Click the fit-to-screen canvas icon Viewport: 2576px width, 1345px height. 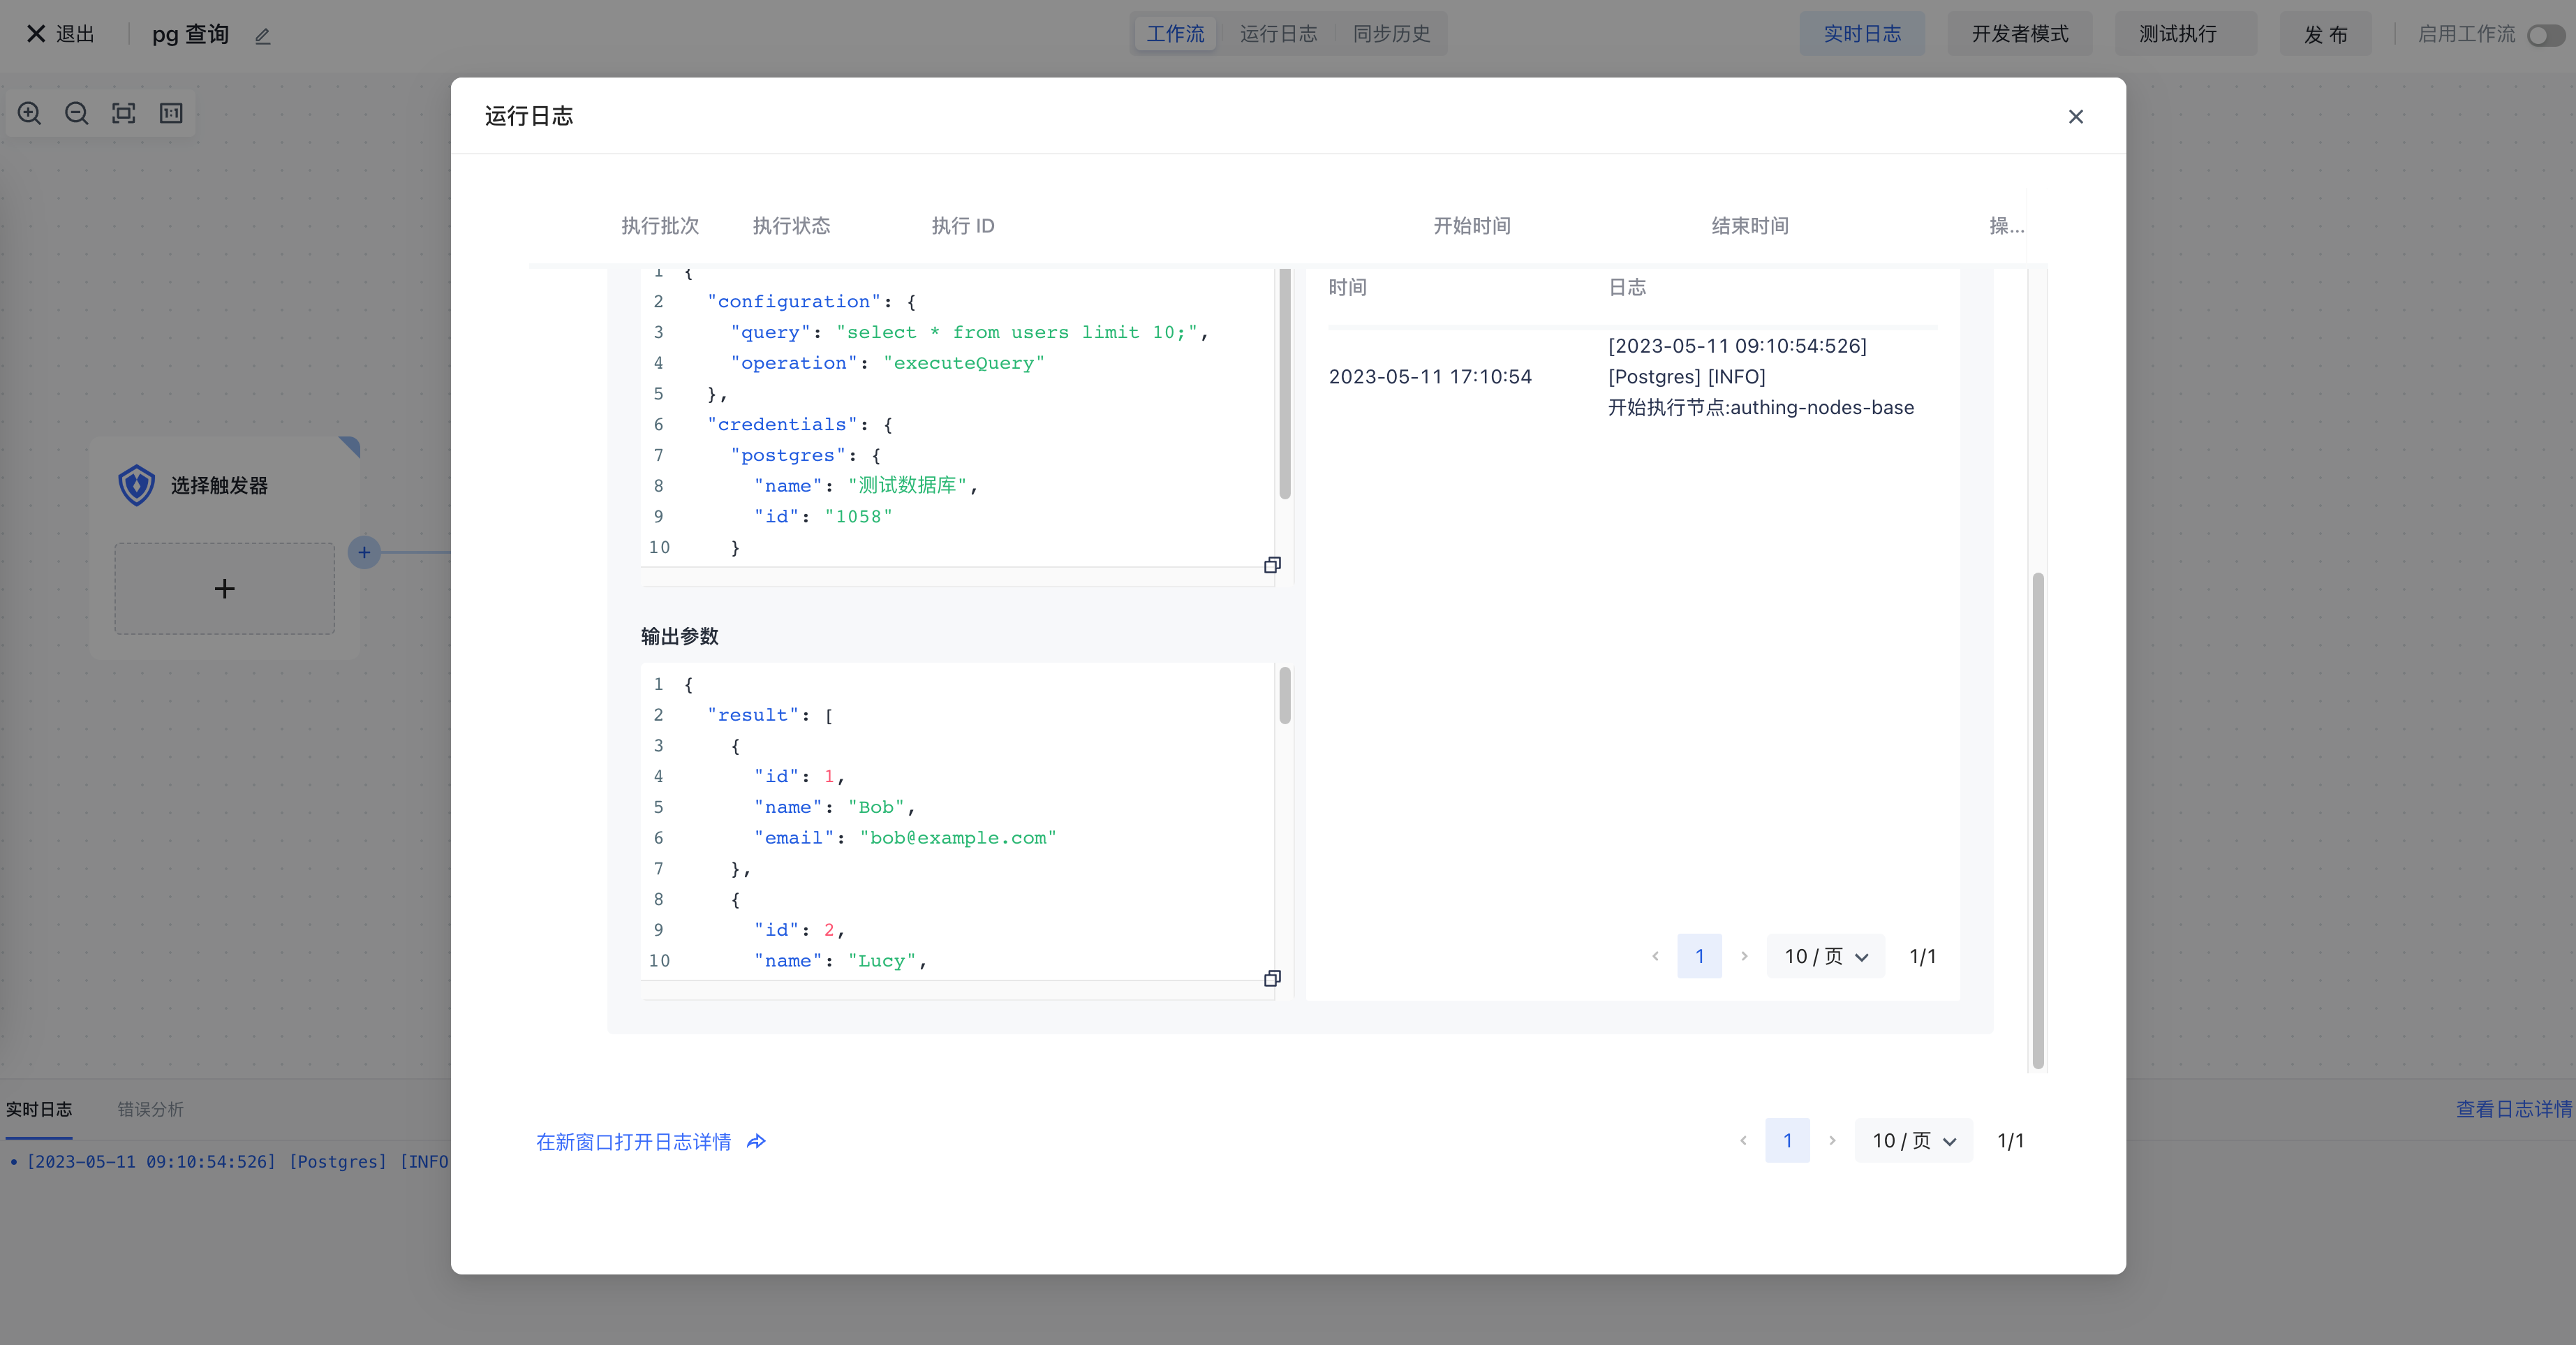124,113
